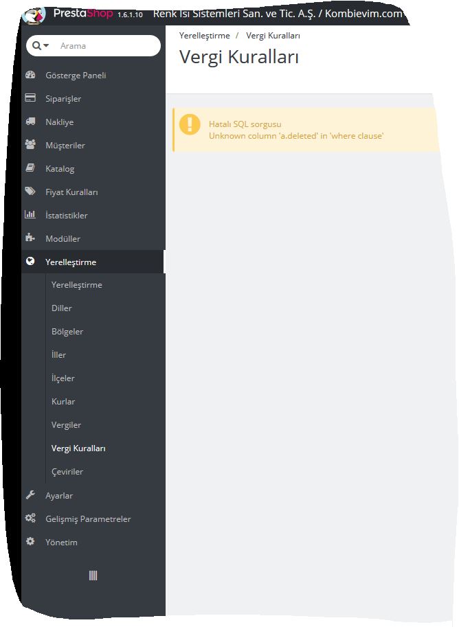This screenshot has width=459, height=627.
Task: Click the Siparişler credit card icon
Action: pyautogui.click(x=30, y=98)
